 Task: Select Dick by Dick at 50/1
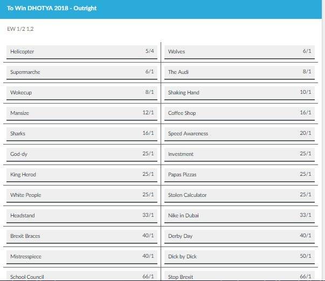pos(240,257)
